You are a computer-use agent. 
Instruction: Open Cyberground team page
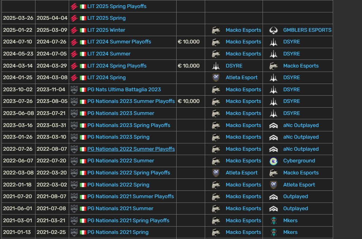pyautogui.click(x=299, y=161)
